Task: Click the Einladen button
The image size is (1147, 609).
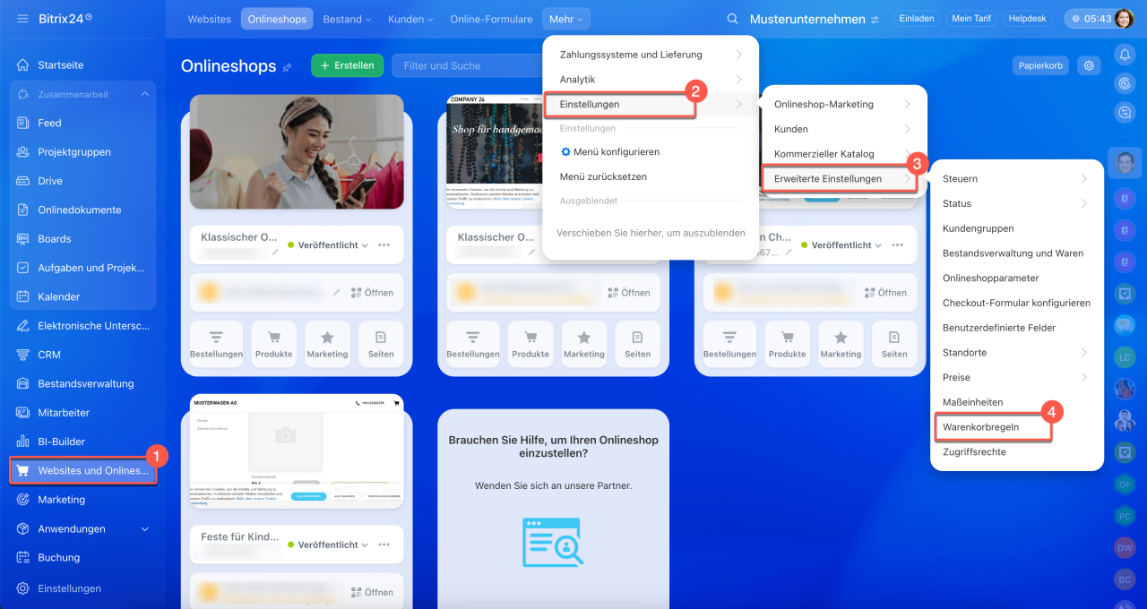Action: (917, 19)
